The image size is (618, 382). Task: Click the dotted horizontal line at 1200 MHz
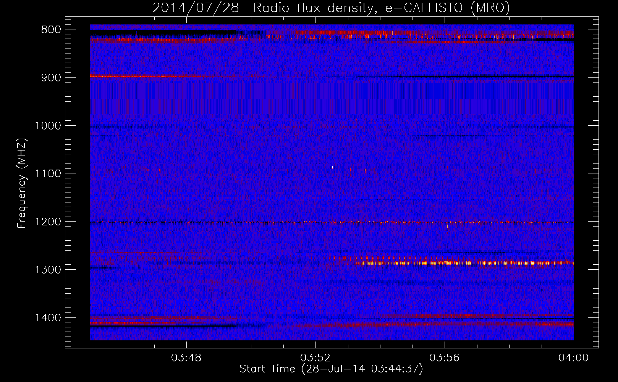(332, 222)
